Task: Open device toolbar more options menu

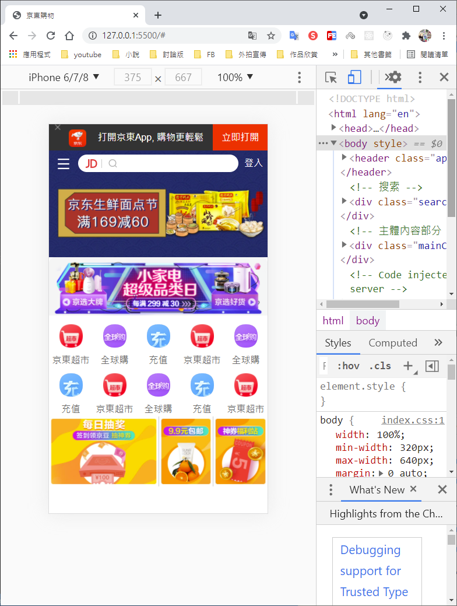Action: tap(300, 78)
